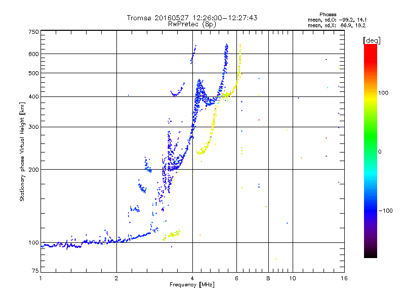405x303 pixels.
Task: Click the "600" height axis tick label
Action: coord(33,54)
